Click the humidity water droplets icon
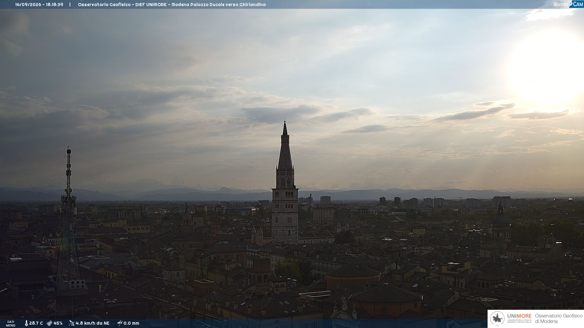This screenshot has height=328, width=584. coord(49,323)
